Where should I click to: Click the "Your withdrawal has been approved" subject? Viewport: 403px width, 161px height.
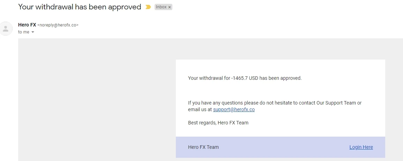click(x=80, y=7)
